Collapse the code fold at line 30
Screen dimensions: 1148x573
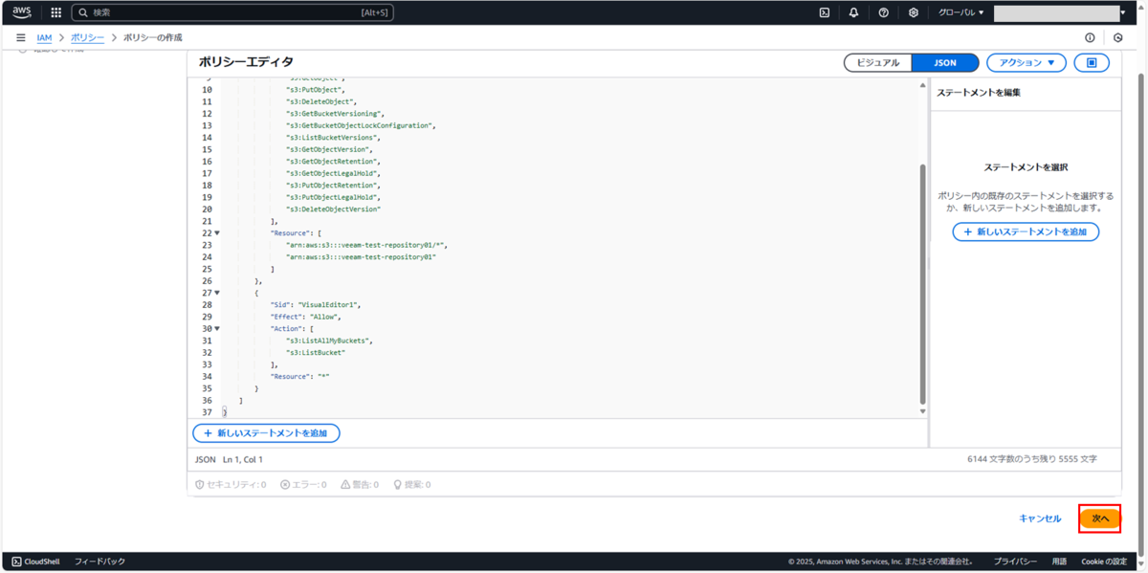click(x=217, y=329)
